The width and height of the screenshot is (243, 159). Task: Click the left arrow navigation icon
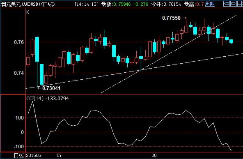click(x=227, y=4)
